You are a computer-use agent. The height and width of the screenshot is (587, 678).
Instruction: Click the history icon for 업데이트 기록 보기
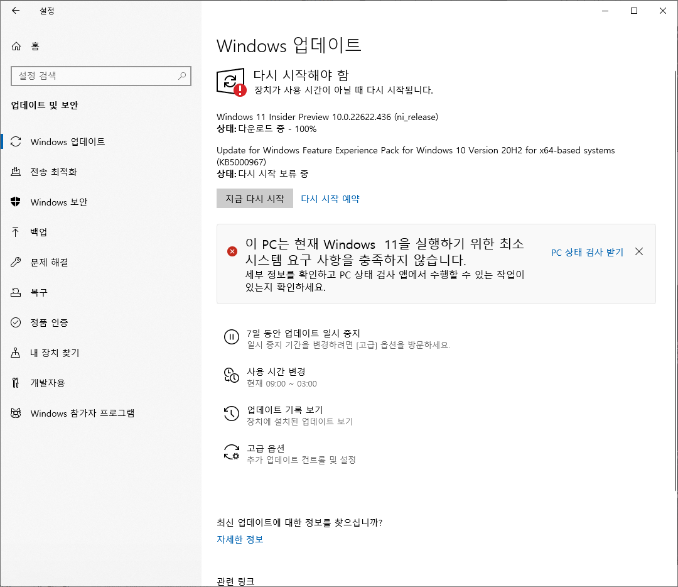coord(231,414)
